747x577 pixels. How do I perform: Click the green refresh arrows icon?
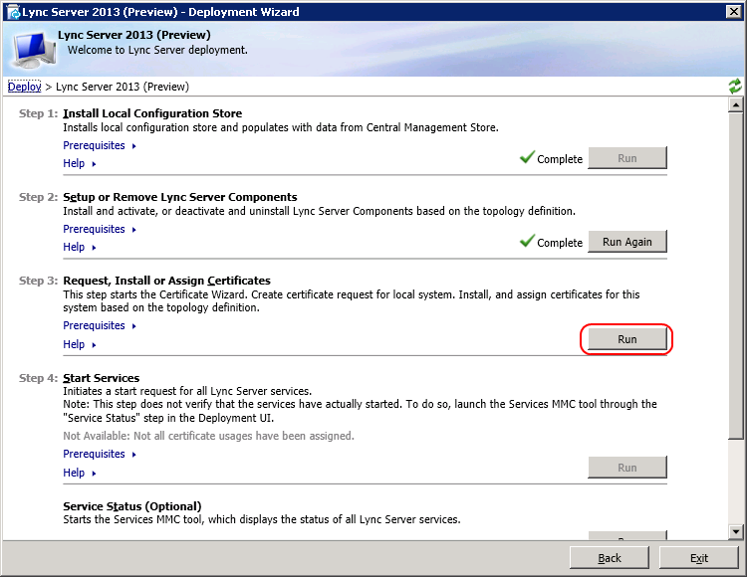735,87
